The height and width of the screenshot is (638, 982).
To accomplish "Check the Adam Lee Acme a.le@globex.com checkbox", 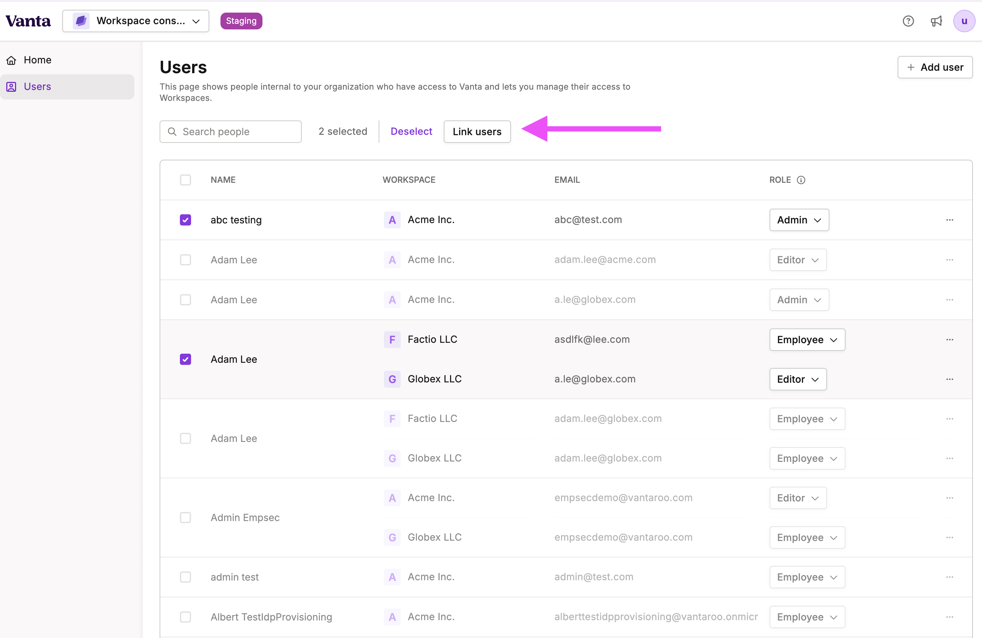I will (185, 300).
